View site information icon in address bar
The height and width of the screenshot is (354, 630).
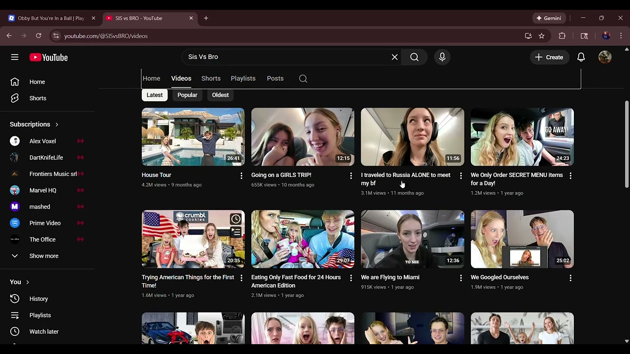(56, 36)
